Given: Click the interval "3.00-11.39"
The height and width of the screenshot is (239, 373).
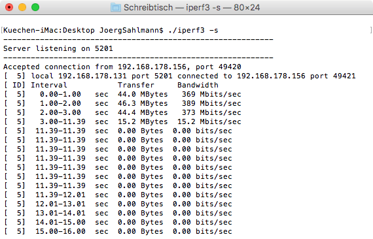Looking at the screenshot, I should pos(63,121).
